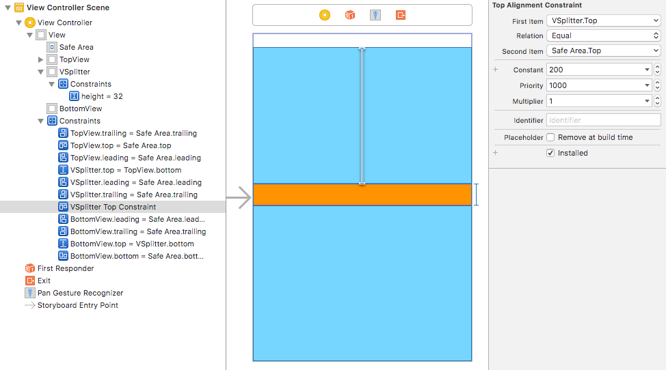Click the View Controller icon in scene dock
Viewport: 666px width, 370px height.
[325, 15]
